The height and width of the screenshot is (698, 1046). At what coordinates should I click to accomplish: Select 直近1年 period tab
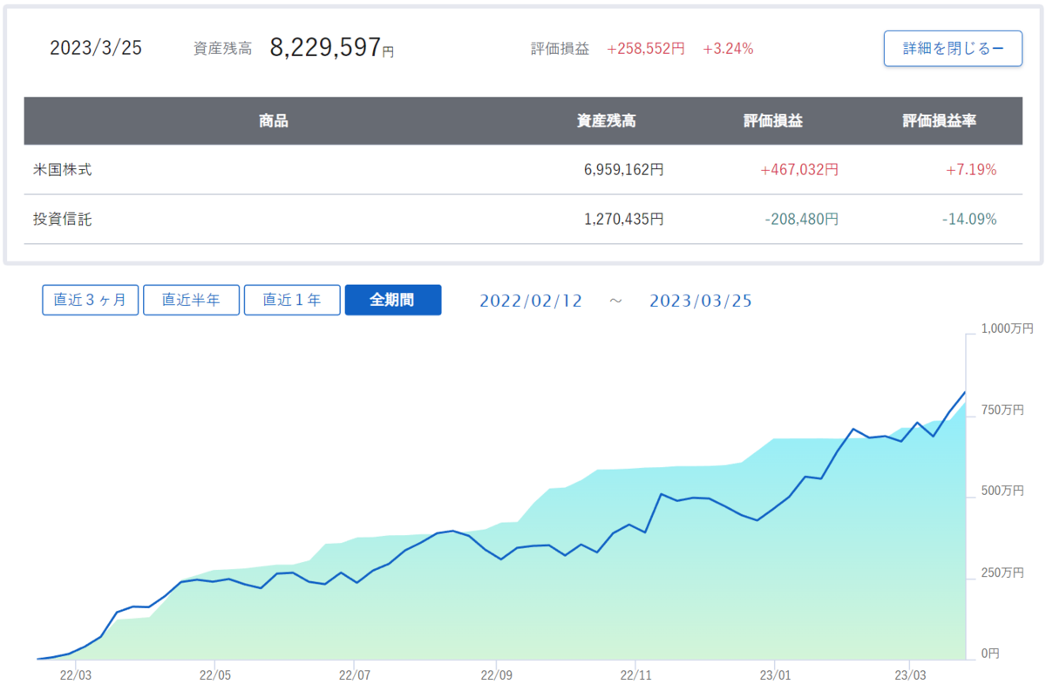click(x=292, y=300)
